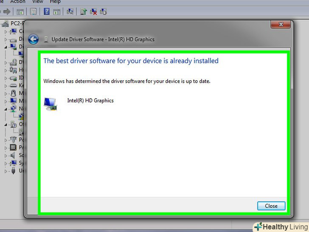Select the Other devices question mark icon

[x=14, y=124]
